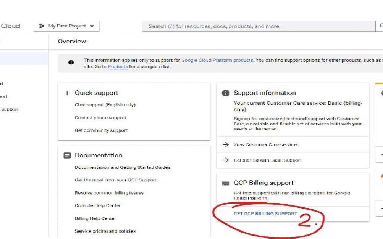Open Service pricing and policies
Screen dimensions: 383x239
coord(105,231)
